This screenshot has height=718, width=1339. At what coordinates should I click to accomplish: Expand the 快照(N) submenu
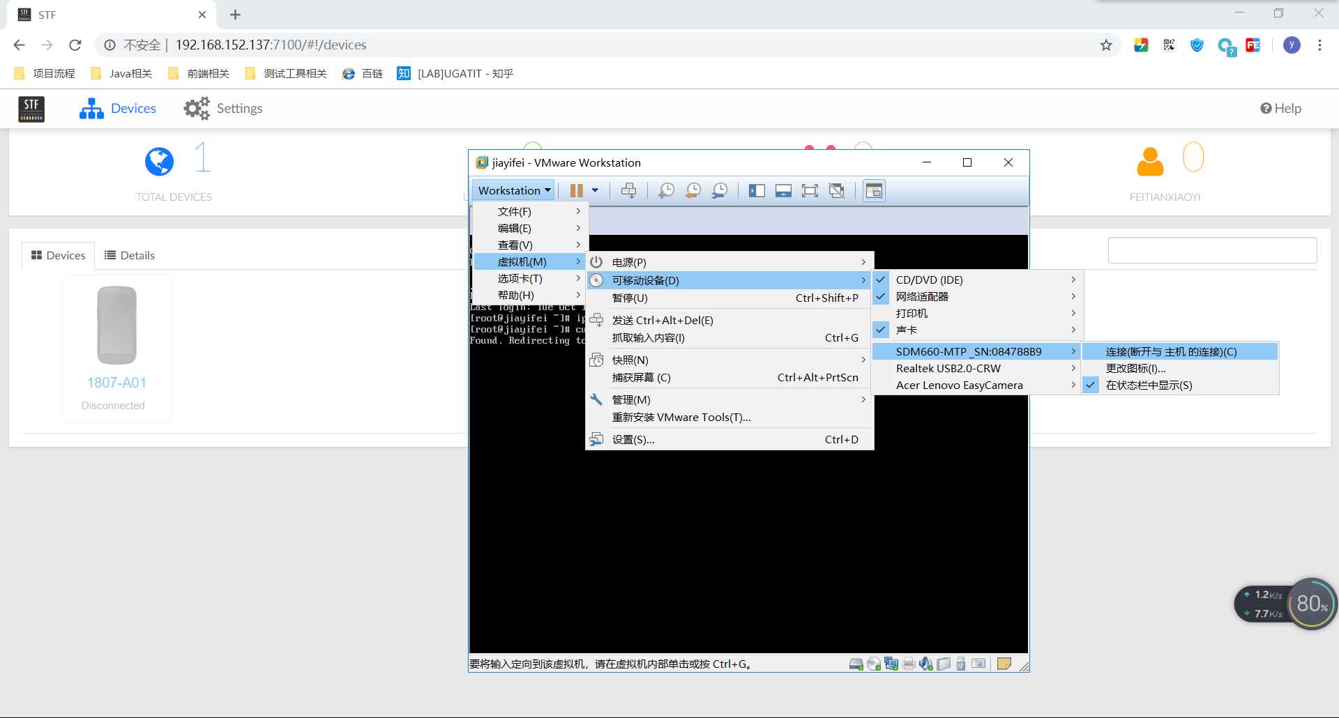point(729,360)
